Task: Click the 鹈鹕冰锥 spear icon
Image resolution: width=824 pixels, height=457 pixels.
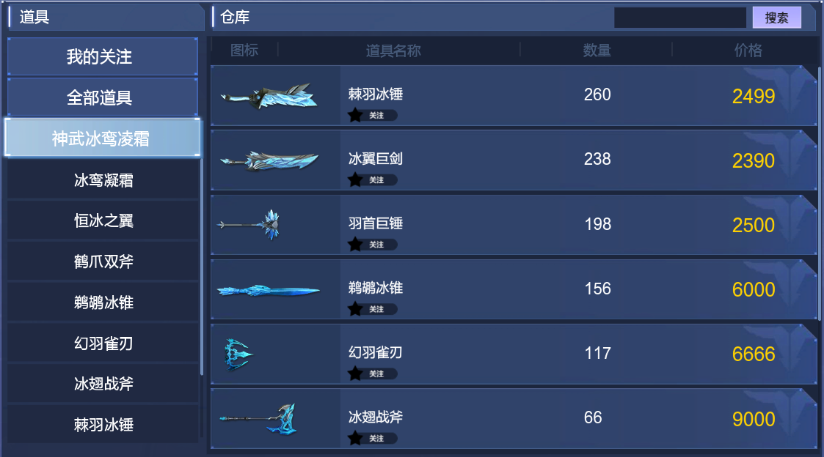Action: [x=269, y=290]
